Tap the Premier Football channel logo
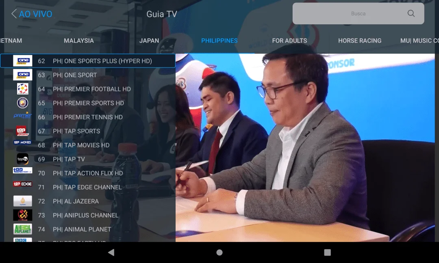 pyautogui.click(x=23, y=89)
